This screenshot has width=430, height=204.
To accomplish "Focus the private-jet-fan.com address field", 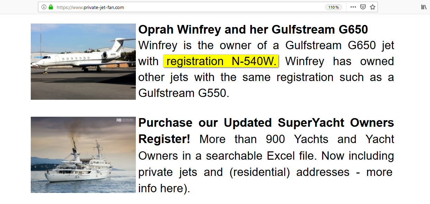I will click(x=190, y=7).
